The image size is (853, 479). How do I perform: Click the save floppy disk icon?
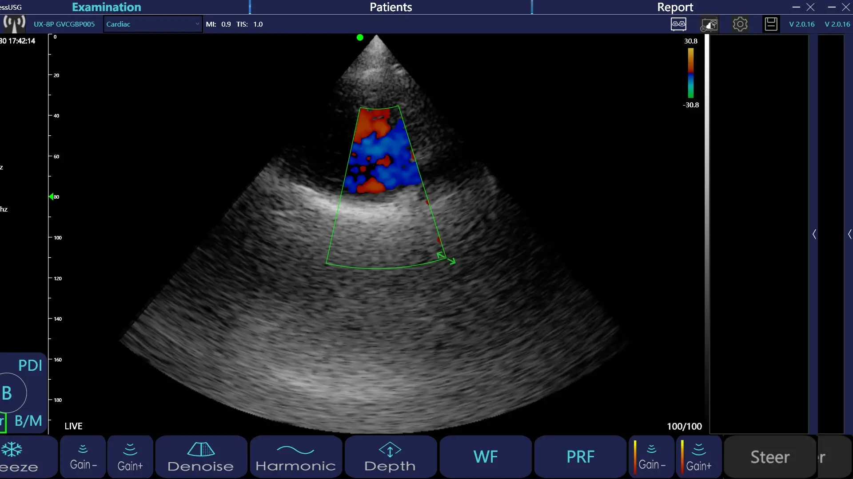click(771, 24)
